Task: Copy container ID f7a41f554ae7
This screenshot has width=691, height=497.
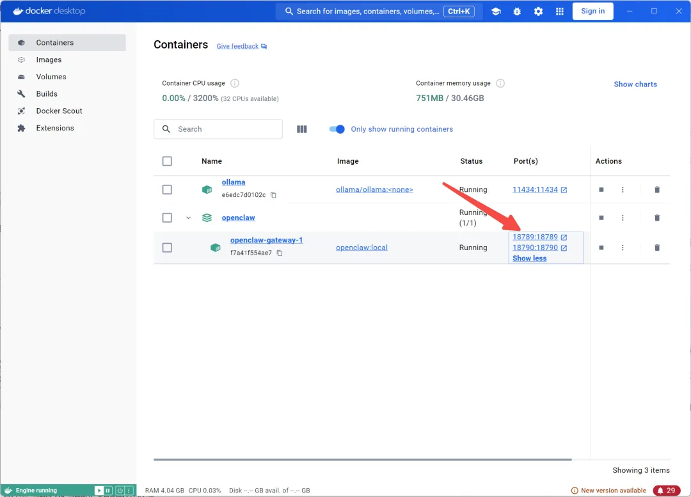Action: pos(280,253)
